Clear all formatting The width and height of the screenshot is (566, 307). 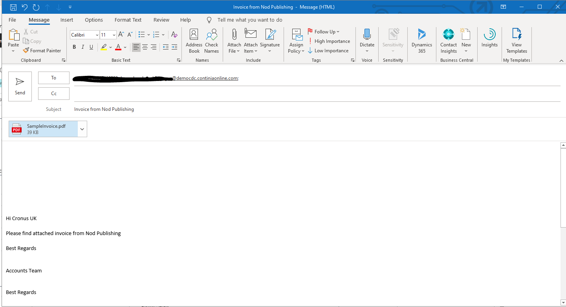[x=174, y=35]
